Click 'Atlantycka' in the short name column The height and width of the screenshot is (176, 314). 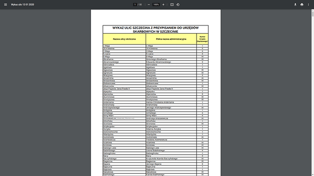point(108,134)
